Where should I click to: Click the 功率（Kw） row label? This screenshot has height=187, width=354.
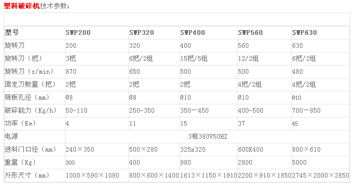click(20, 124)
